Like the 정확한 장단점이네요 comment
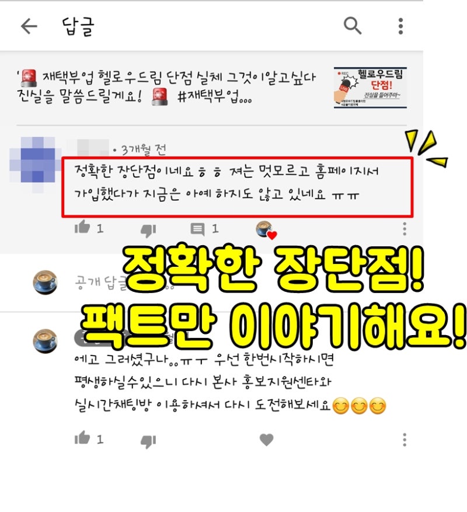The image size is (467, 512). [82, 227]
